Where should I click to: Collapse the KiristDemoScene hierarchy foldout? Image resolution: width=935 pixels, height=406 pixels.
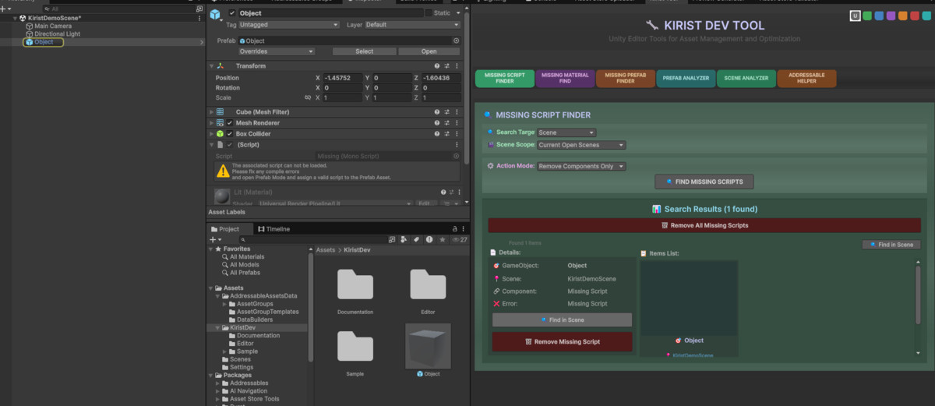tap(16, 17)
